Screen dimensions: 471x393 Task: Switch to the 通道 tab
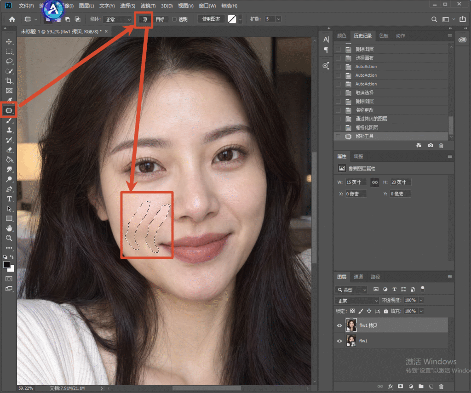[358, 277]
